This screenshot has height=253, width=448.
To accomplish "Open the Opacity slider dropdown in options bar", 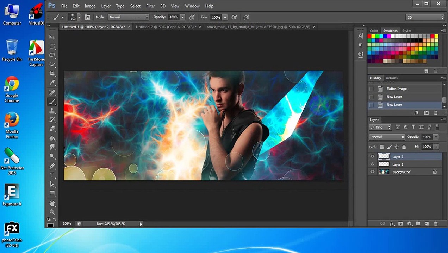I will 182,17.
